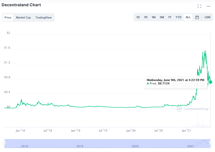
Task: Switch to the Market Cap tab
Action: (23, 18)
